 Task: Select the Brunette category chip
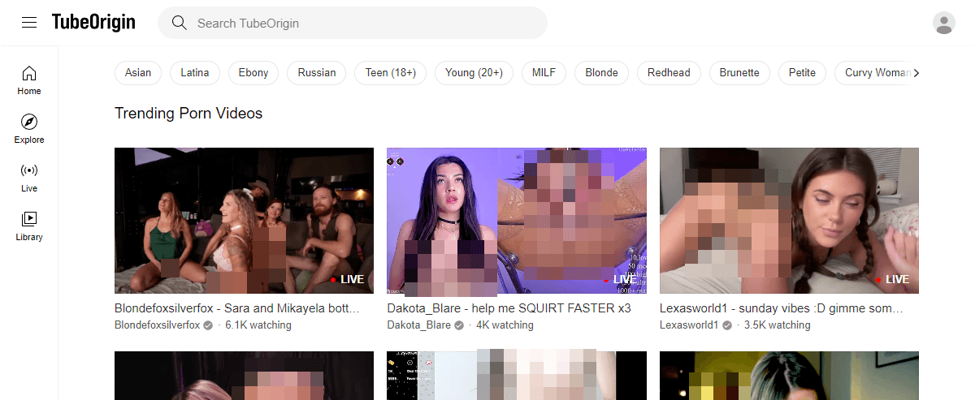point(739,73)
